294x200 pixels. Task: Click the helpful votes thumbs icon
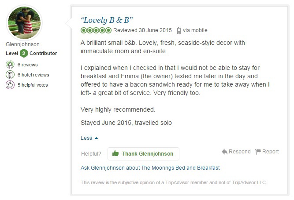10,85
